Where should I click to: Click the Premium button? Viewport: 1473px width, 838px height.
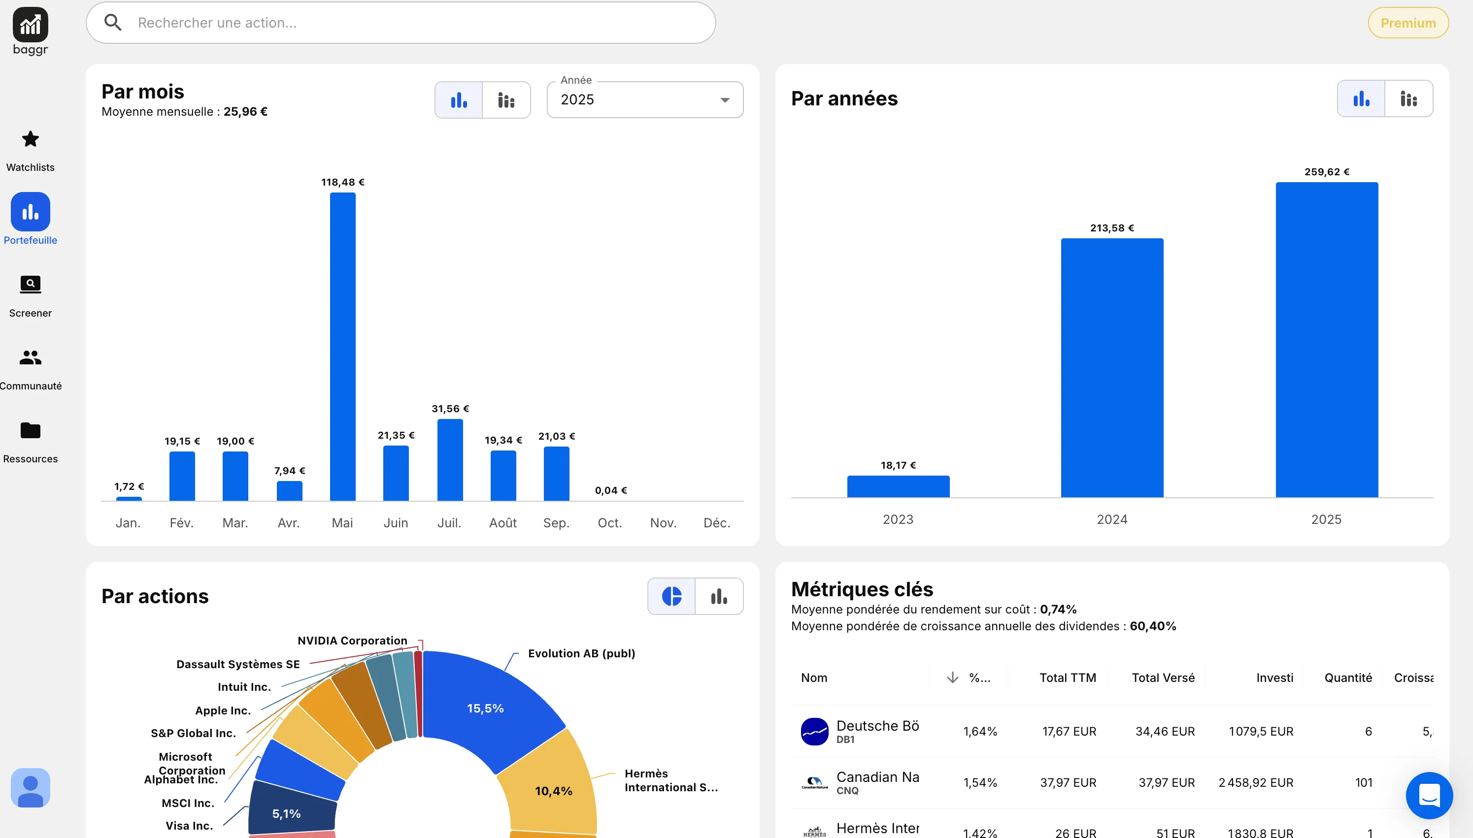tap(1407, 23)
